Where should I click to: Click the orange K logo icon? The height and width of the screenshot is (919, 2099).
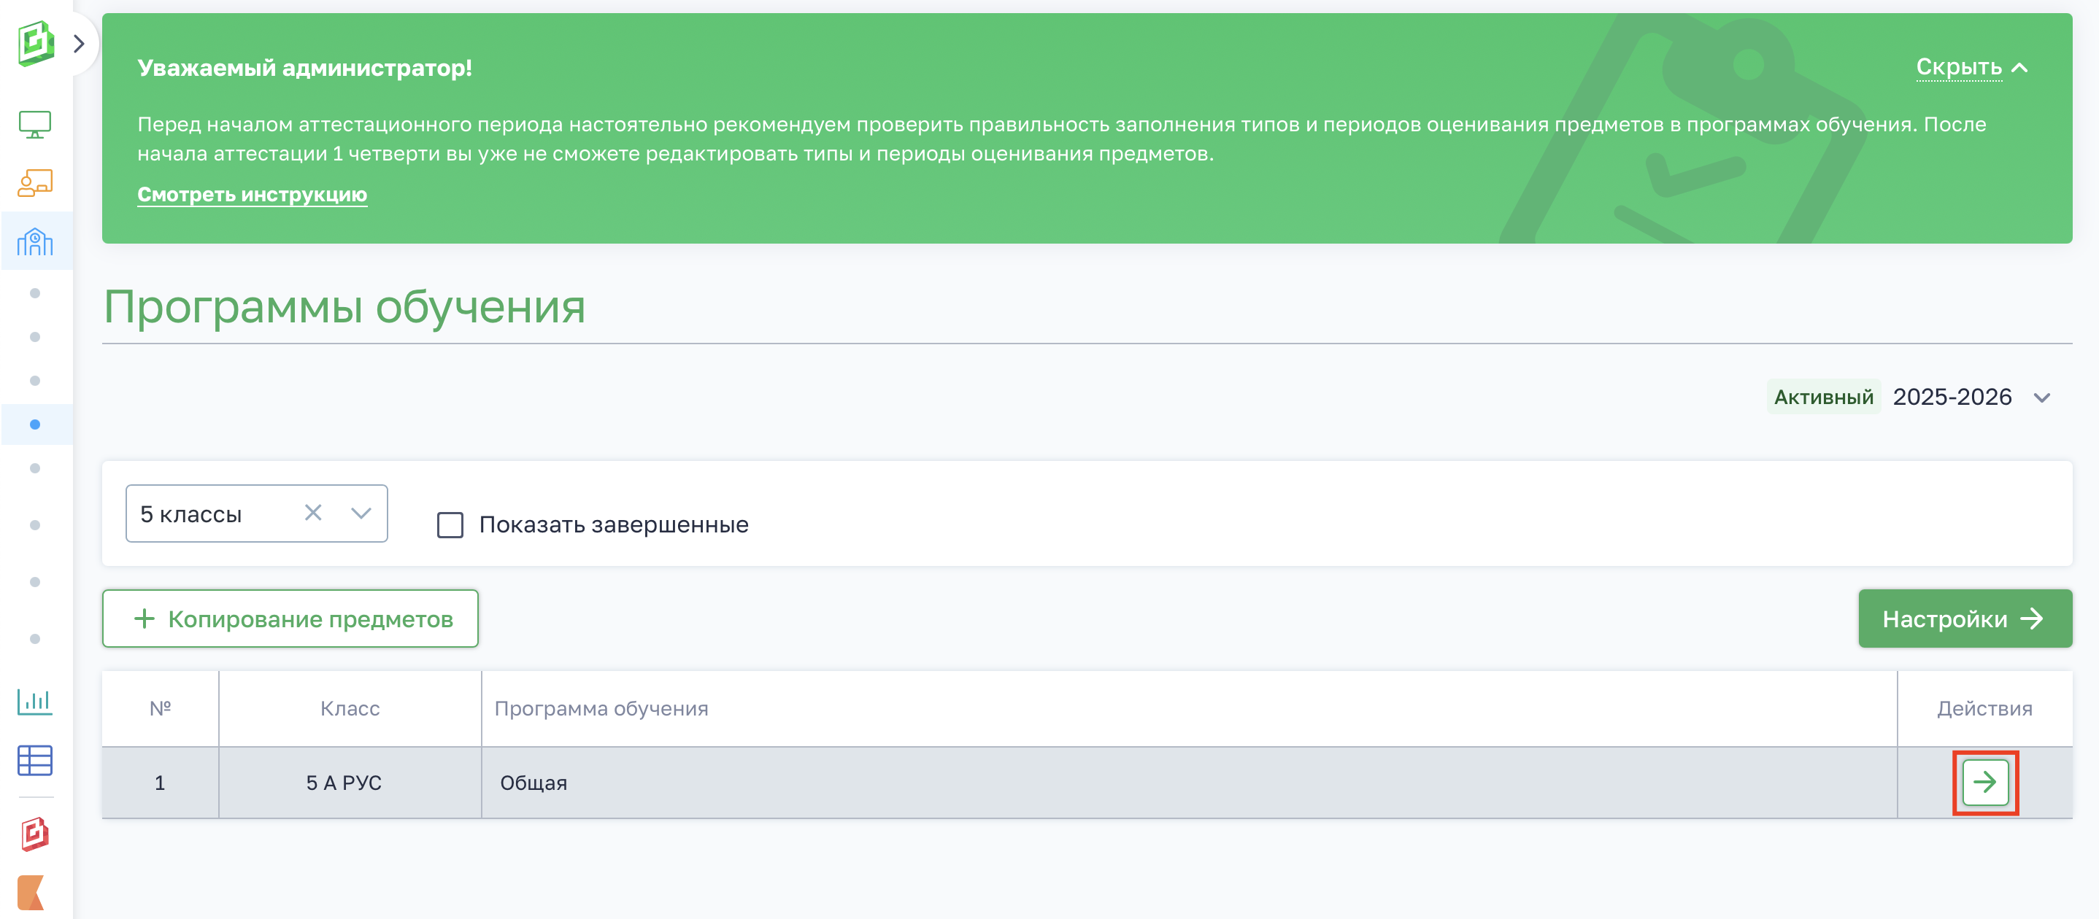pos(31,893)
